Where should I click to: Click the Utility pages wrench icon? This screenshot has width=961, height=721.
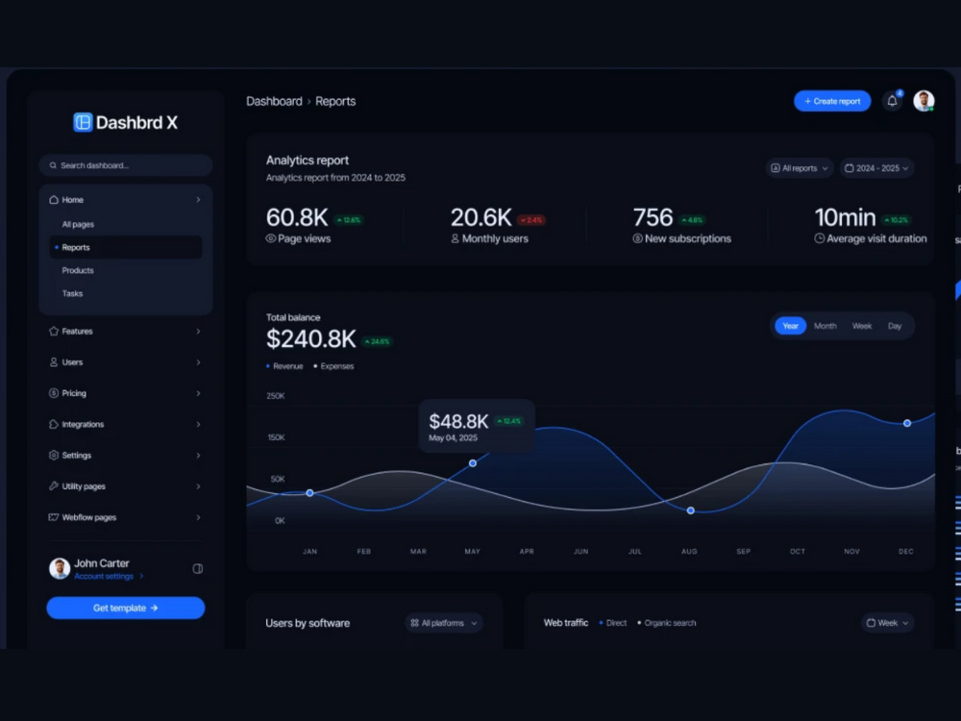click(x=53, y=486)
